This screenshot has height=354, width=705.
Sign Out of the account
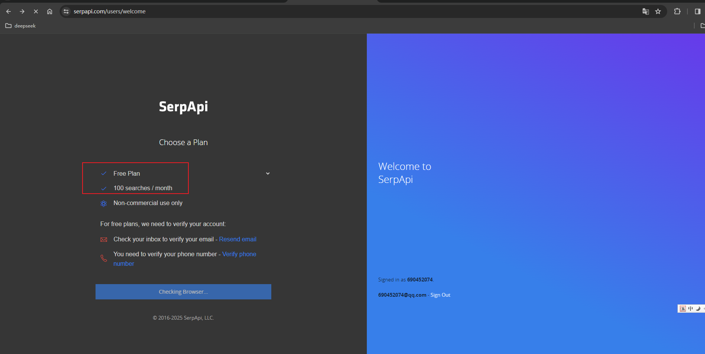pos(440,295)
